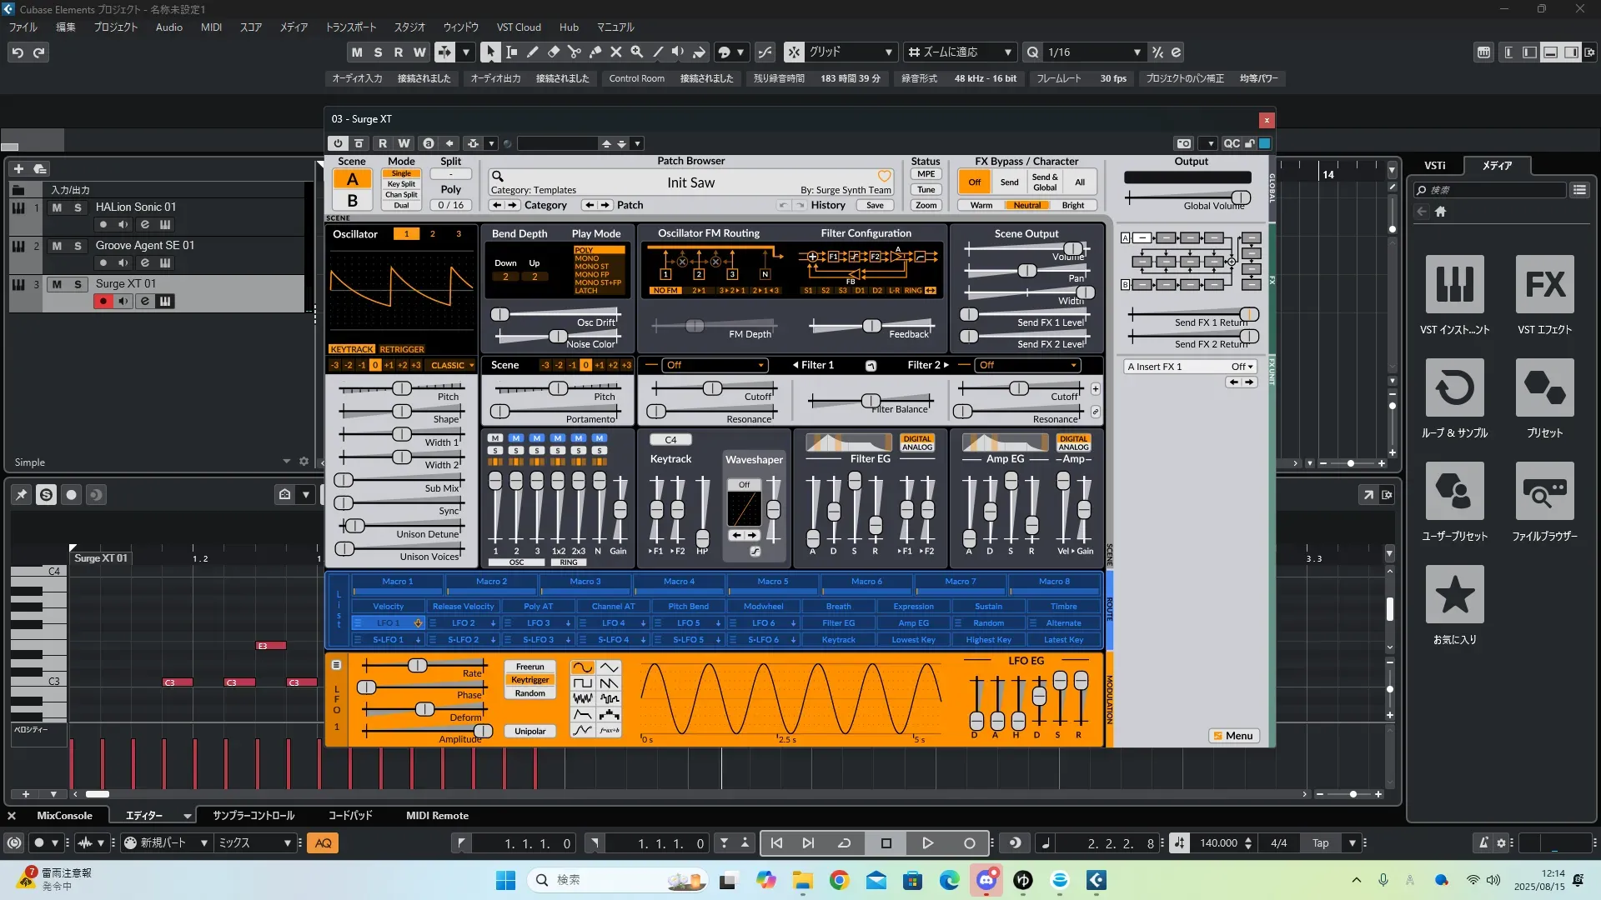
Task: Expand the A Insert FX 1 selector
Action: click(1190, 367)
